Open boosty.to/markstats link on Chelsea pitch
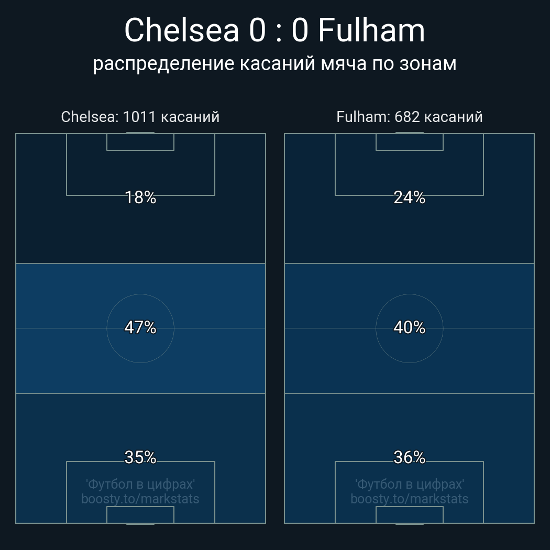 click(140, 499)
